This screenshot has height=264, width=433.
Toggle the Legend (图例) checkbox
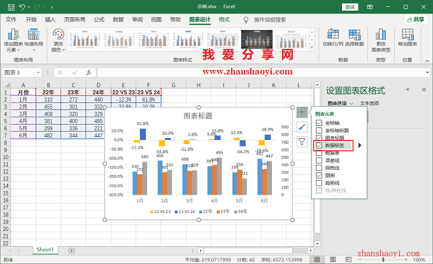[319, 175]
